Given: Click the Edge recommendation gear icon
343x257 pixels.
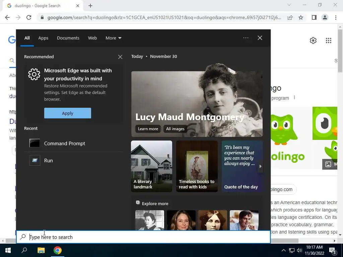Looking at the screenshot, I should 34,74.
